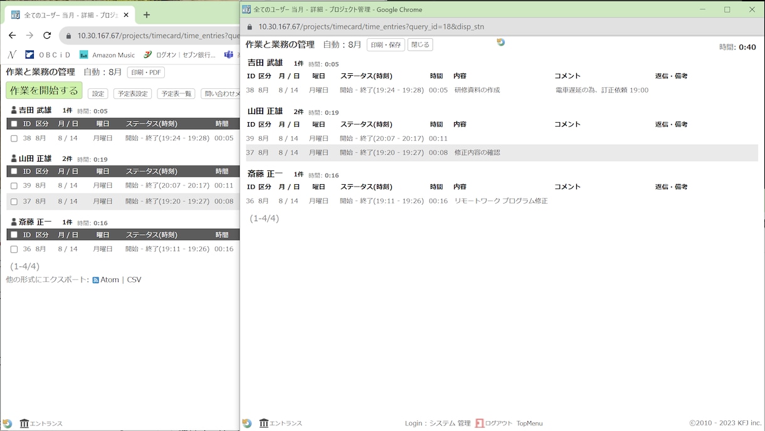Minimize the popup Chrome window

coord(702,9)
